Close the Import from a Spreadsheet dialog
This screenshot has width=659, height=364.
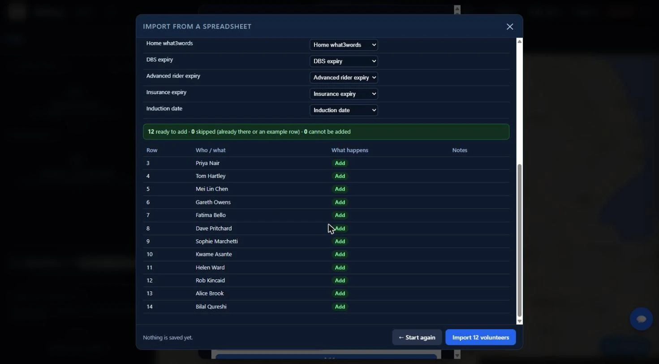tap(510, 26)
